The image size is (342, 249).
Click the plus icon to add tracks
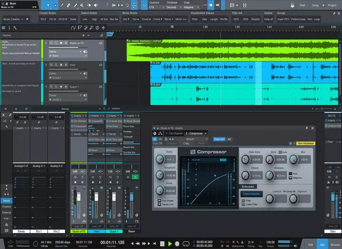click(x=104, y=28)
